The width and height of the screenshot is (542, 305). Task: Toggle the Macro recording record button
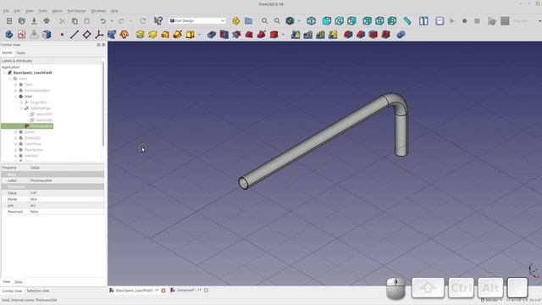(465, 20)
